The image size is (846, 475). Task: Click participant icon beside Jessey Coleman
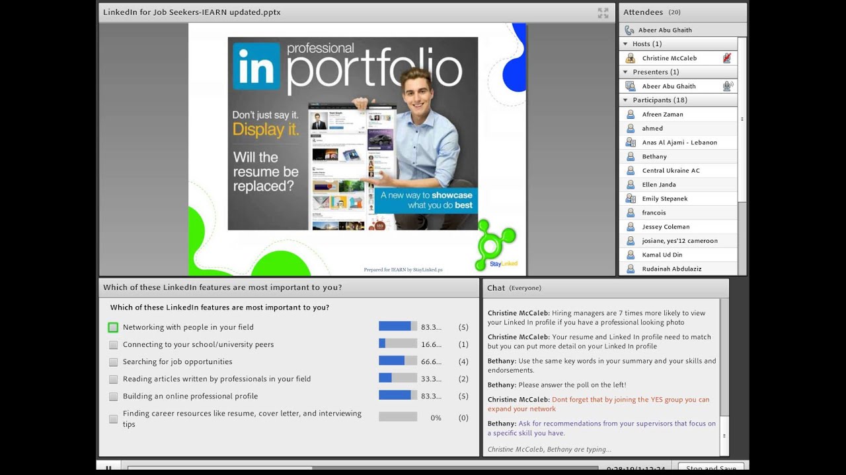tap(631, 227)
